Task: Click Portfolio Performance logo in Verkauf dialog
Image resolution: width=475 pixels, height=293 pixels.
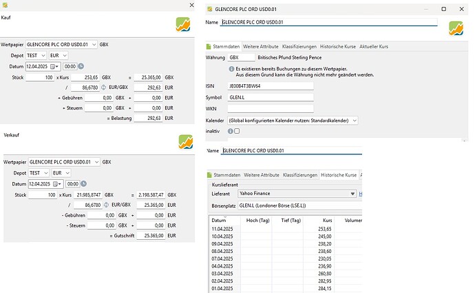Action: (186, 142)
